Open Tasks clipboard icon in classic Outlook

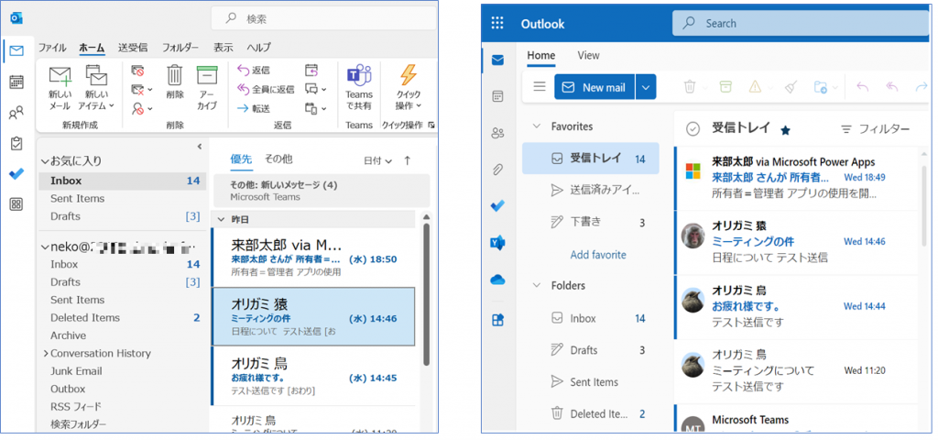coord(16,143)
